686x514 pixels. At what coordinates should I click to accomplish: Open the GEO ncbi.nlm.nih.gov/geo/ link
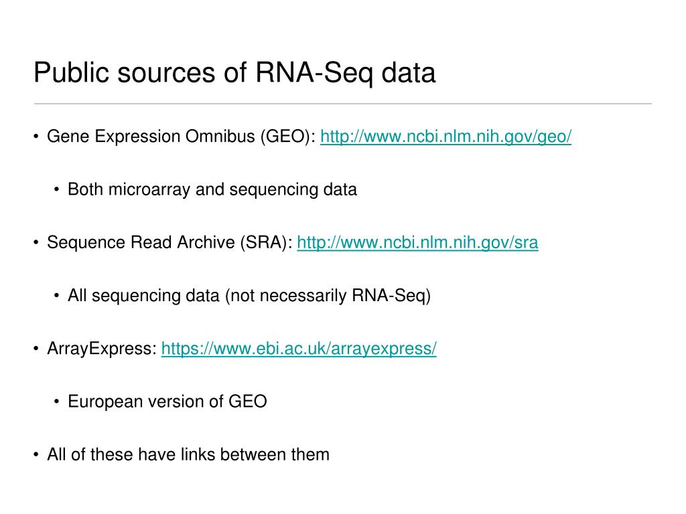coord(445,137)
